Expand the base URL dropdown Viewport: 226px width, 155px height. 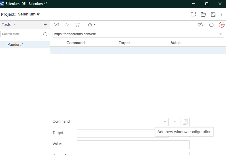[220, 34]
